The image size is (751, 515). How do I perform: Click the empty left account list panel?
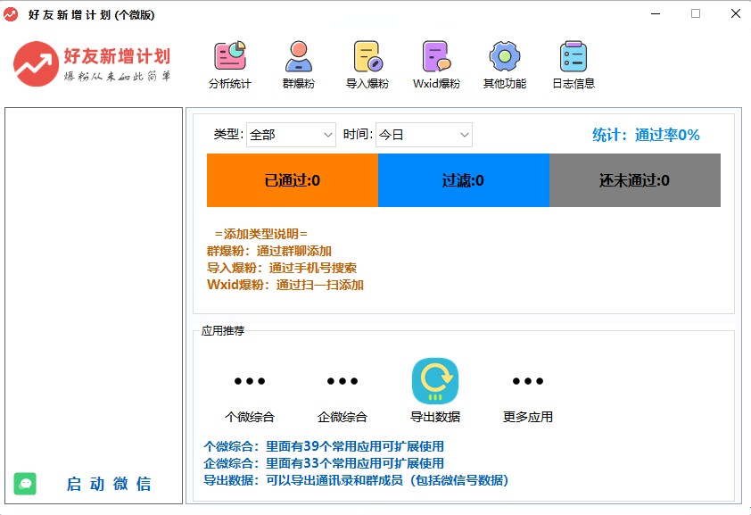point(94,286)
